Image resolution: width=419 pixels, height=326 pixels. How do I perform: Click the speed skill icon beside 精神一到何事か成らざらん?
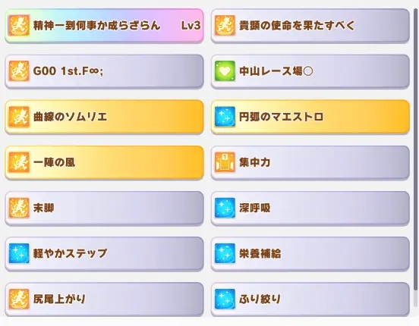(19, 25)
